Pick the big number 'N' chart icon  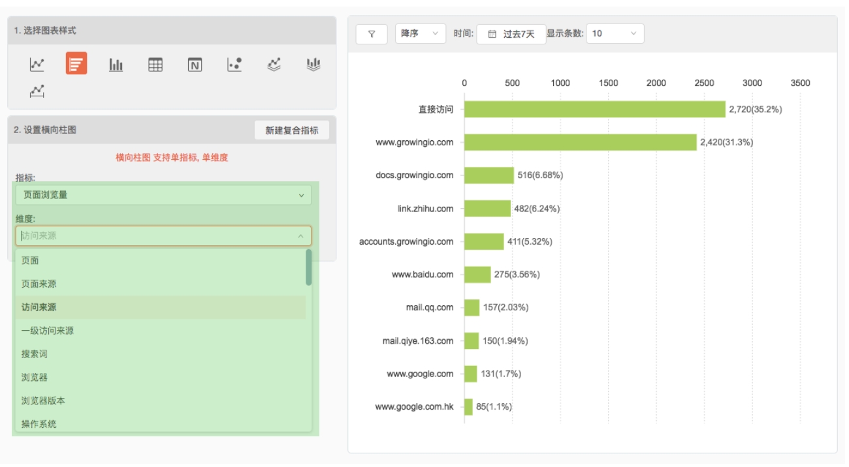pos(195,64)
